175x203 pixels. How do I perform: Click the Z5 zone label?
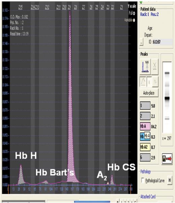coord(97,7)
